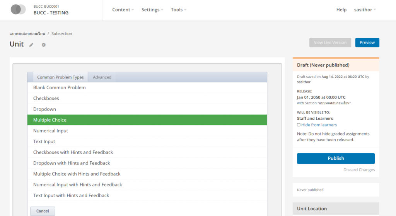Open the Settings dropdown menu
396x216 pixels.
(x=152, y=10)
